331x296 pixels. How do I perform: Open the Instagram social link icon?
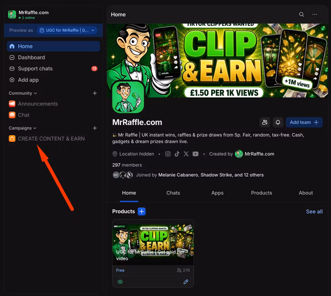click(168, 154)
